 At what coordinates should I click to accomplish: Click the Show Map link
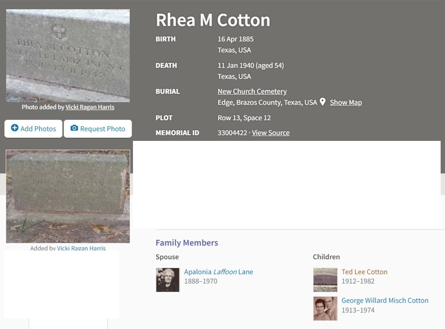coord(346,102)
